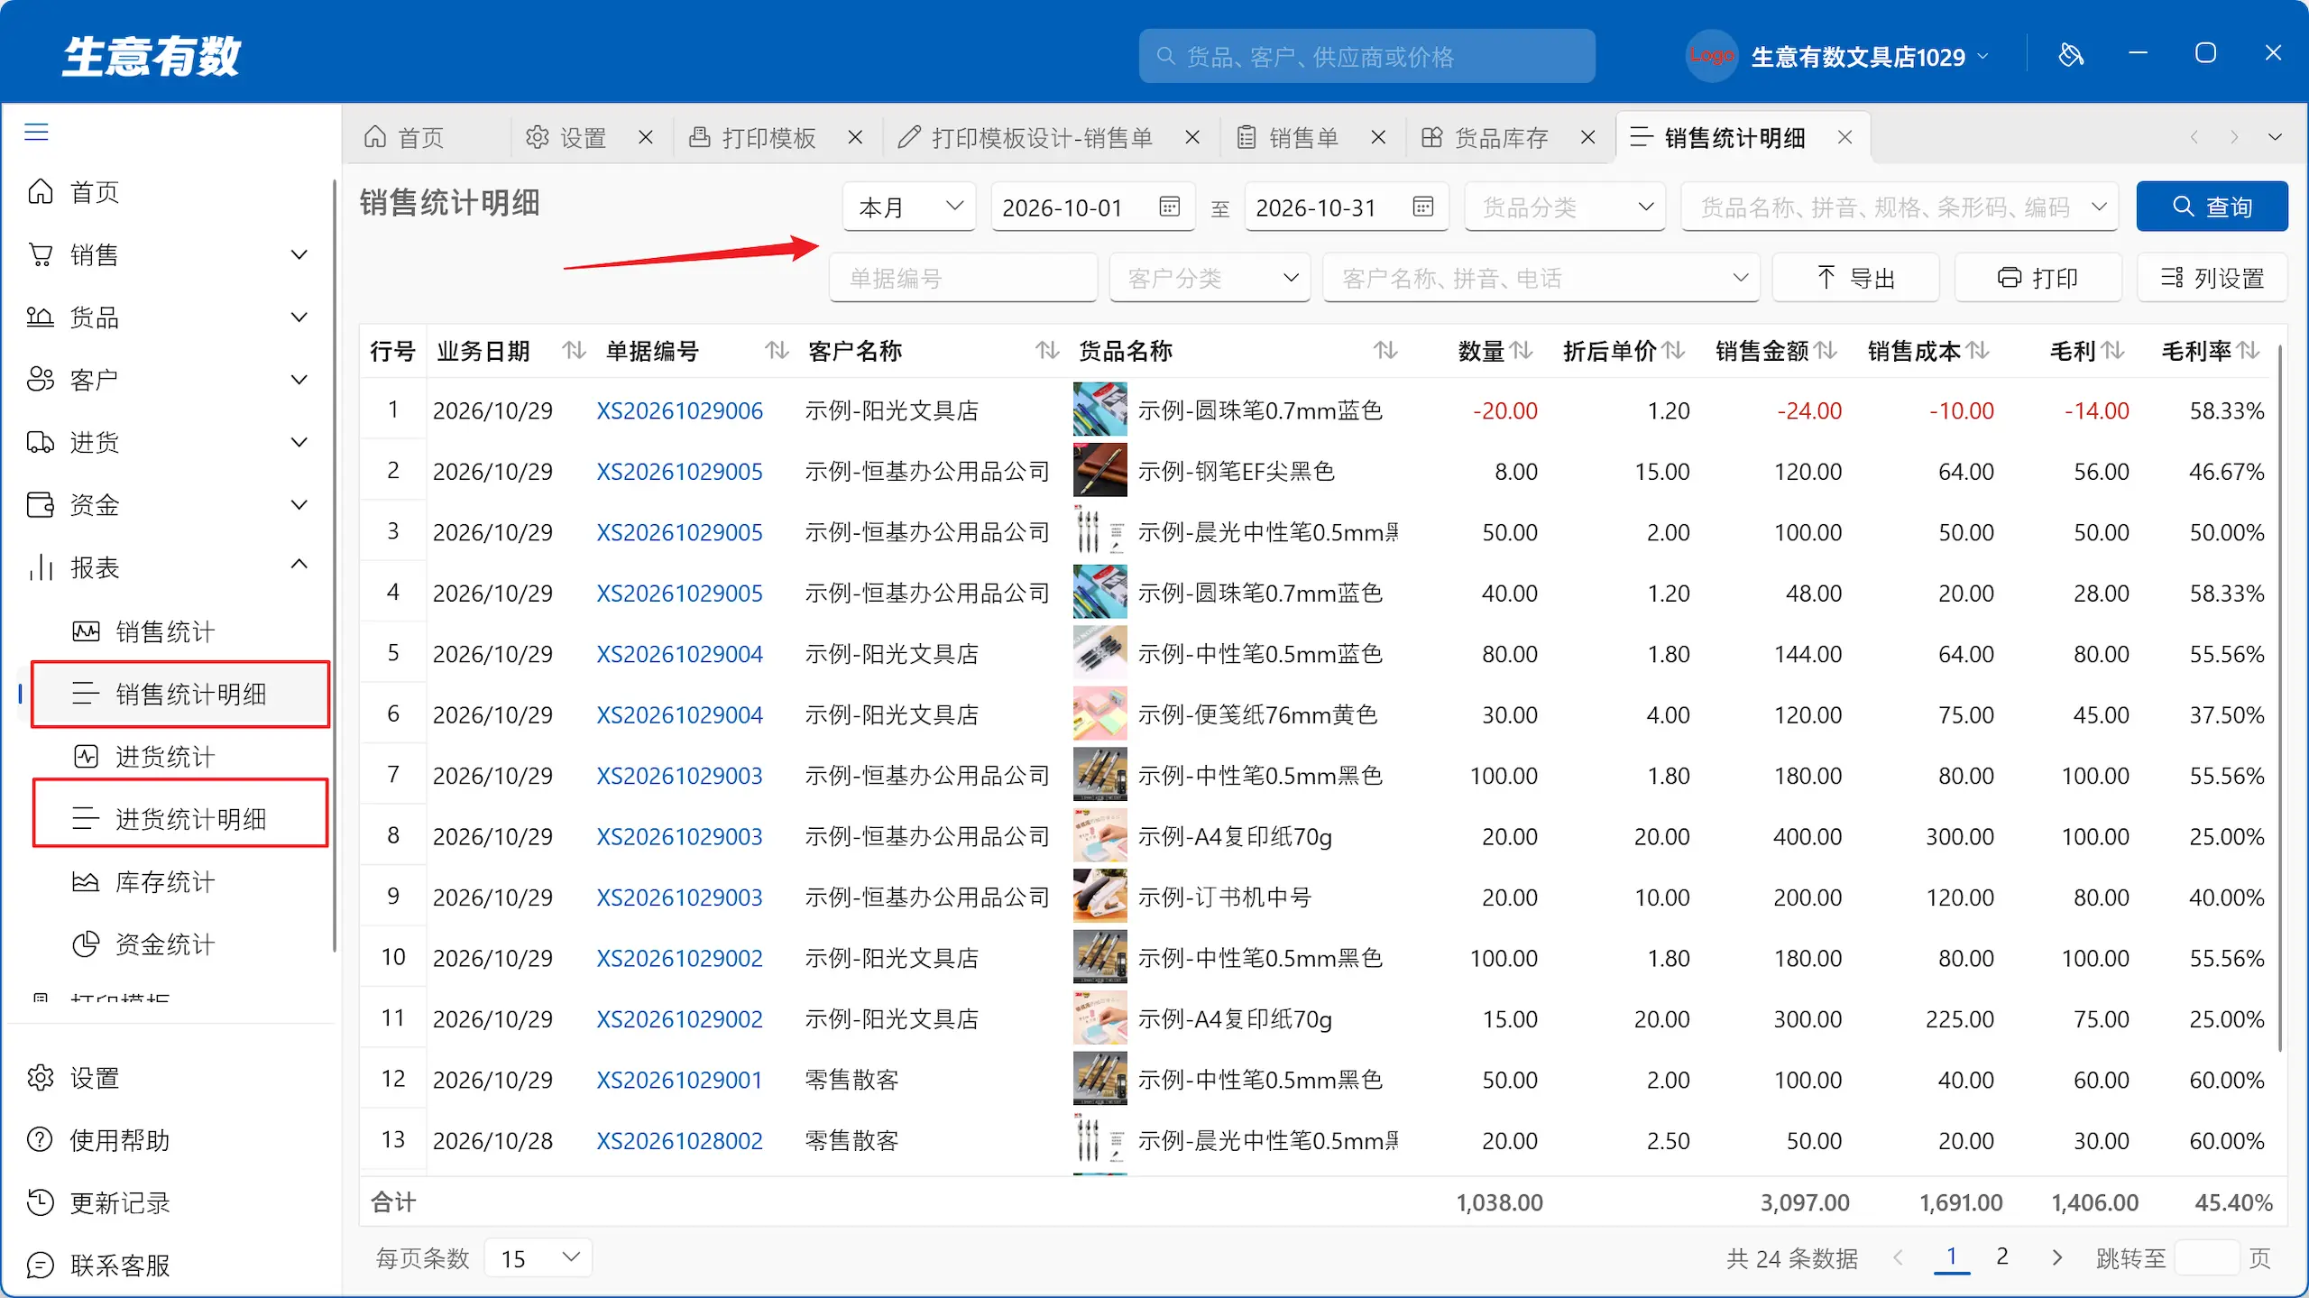Expand the 客户 sidebar menu

(x=299, y=379)
